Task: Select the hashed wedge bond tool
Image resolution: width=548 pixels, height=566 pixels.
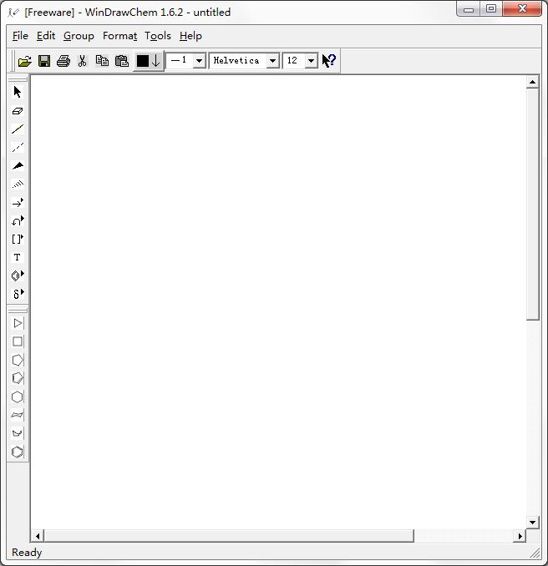Action: pyautogui.click(x=18, y=184)
